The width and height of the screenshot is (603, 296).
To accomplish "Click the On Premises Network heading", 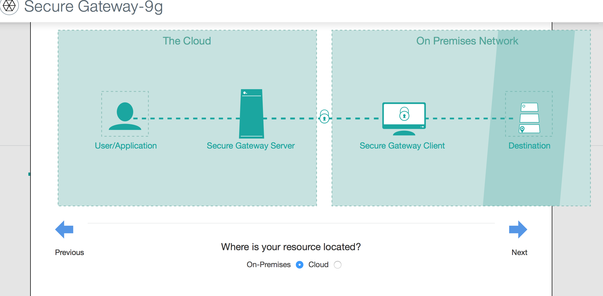I will pos(467,41).
